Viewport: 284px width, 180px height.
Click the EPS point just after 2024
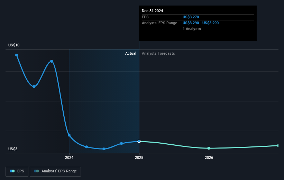(86, 147)
